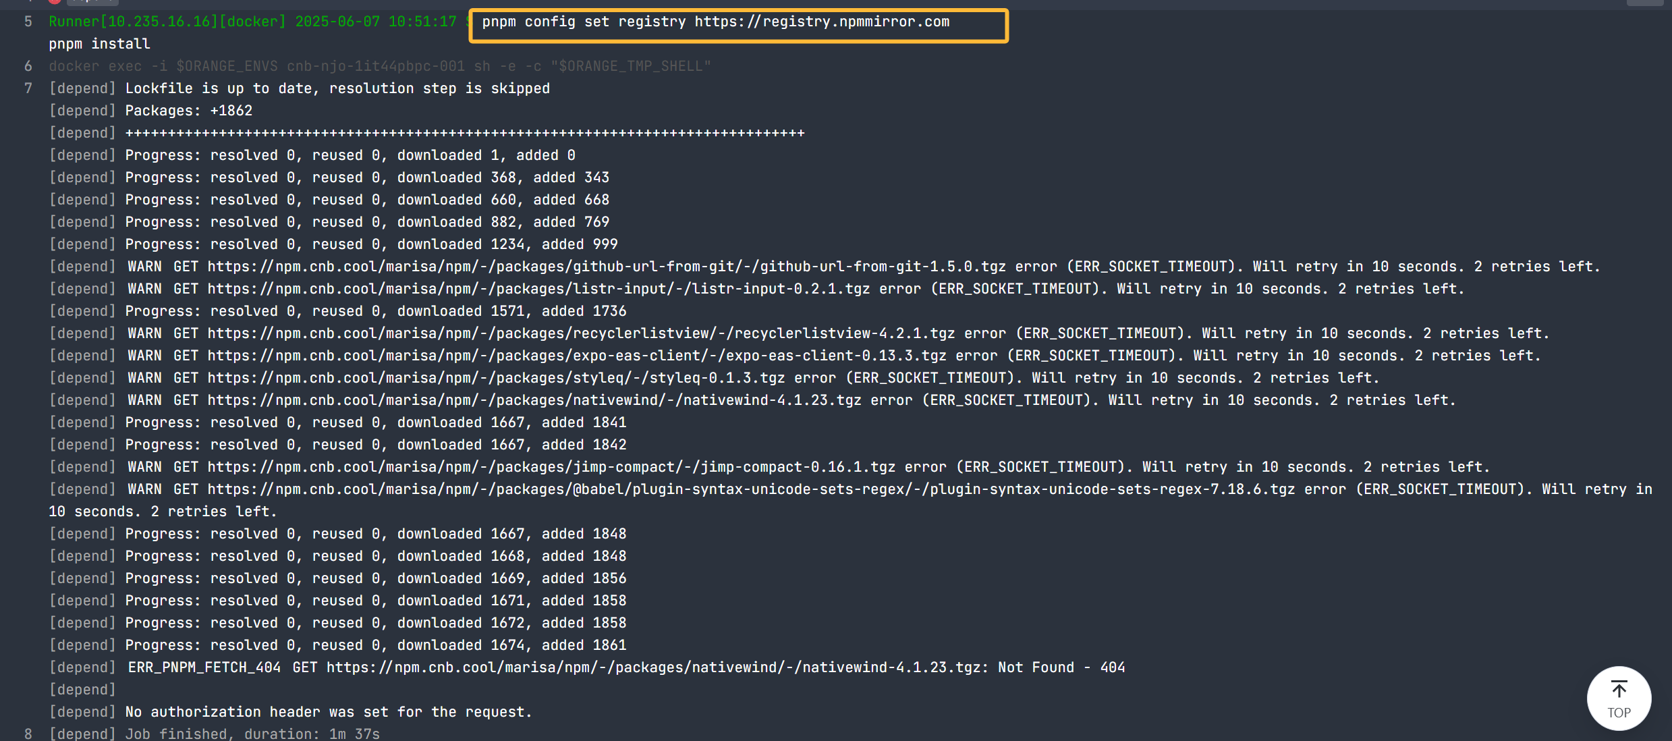Click the expo-eas-client-0.13.3.tgz package URL
1672x741 pixels.
point(576,356)
